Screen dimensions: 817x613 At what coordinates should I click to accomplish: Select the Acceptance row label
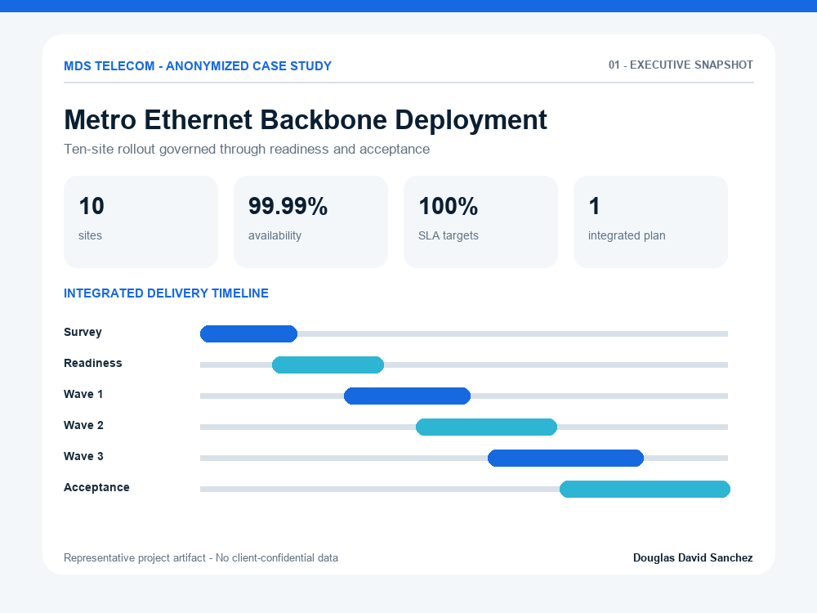96,487
